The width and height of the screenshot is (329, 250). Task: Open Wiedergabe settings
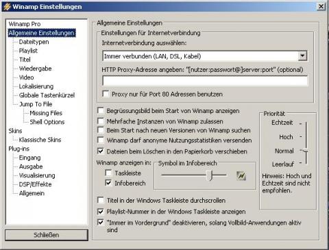pyautogui.click(x=35, y=68)
